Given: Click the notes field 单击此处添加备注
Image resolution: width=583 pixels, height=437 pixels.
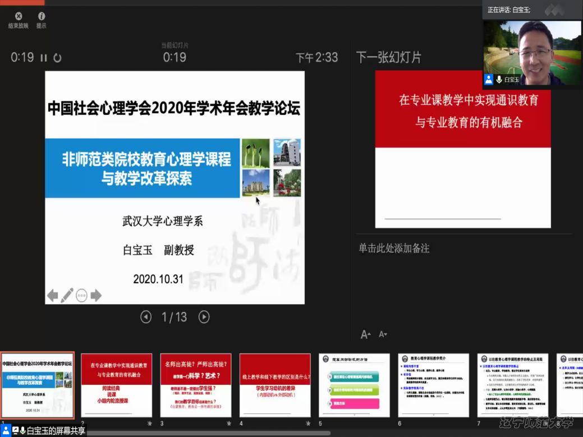Looking at the screenshot, I should pos(394,249).
